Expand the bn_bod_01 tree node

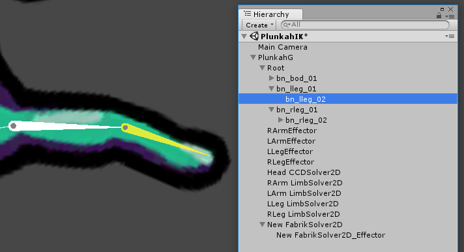271,78
